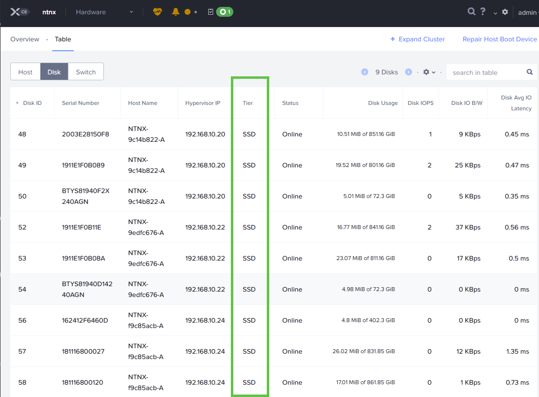Image resolution: width=539 pixels, height=397 pixels.
Task: Select the Switch view toggle
Action: coord(86,71)
